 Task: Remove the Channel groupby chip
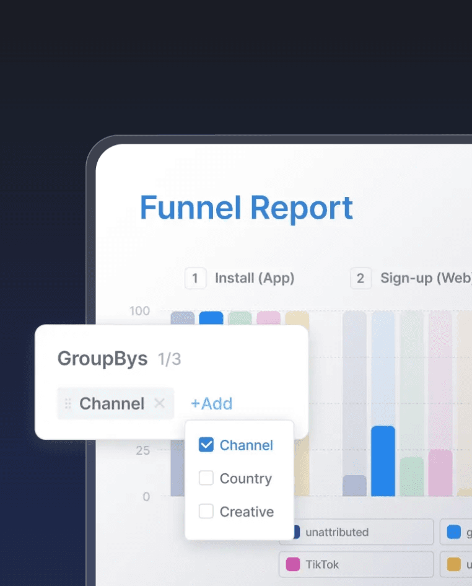pyautogui.click(x=160, y=403)
